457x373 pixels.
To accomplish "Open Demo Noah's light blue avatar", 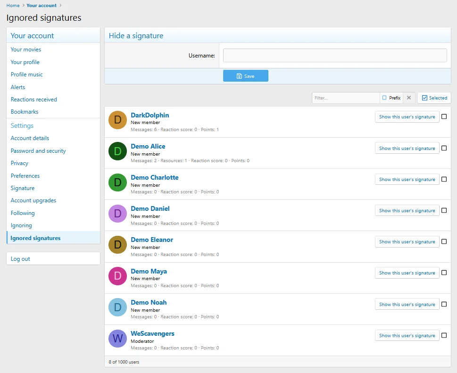I will click(x=117, y=307).
